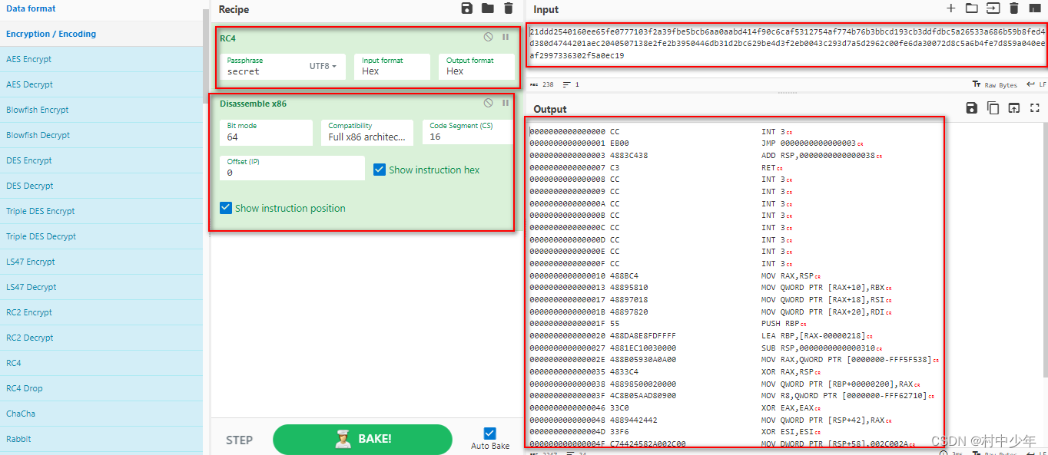The width and height of the screenshot is (1048, 455).
Task: Select AES Encrypt operation
Action: pos(101,59)
